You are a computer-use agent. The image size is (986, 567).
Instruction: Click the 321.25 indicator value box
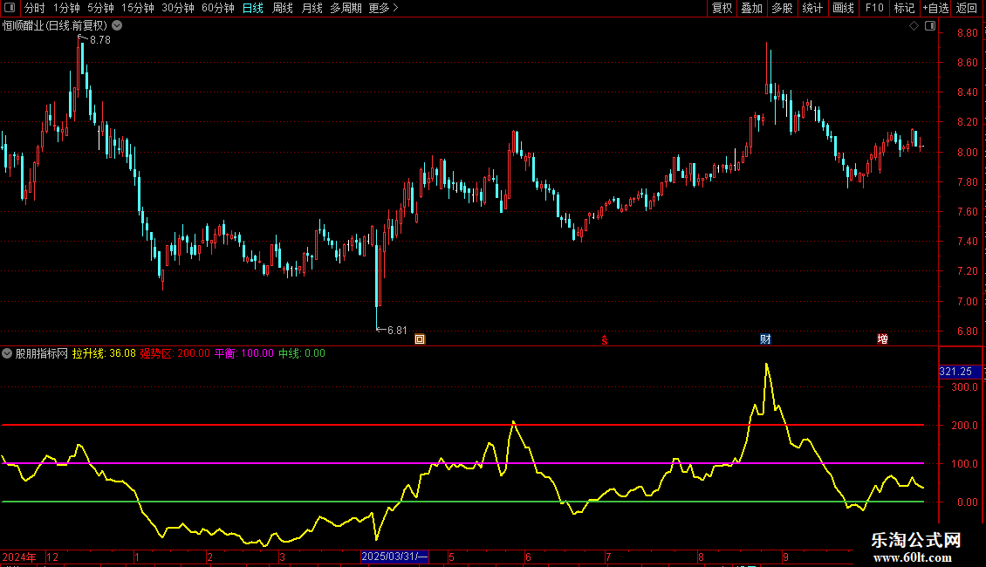point(960,372)
